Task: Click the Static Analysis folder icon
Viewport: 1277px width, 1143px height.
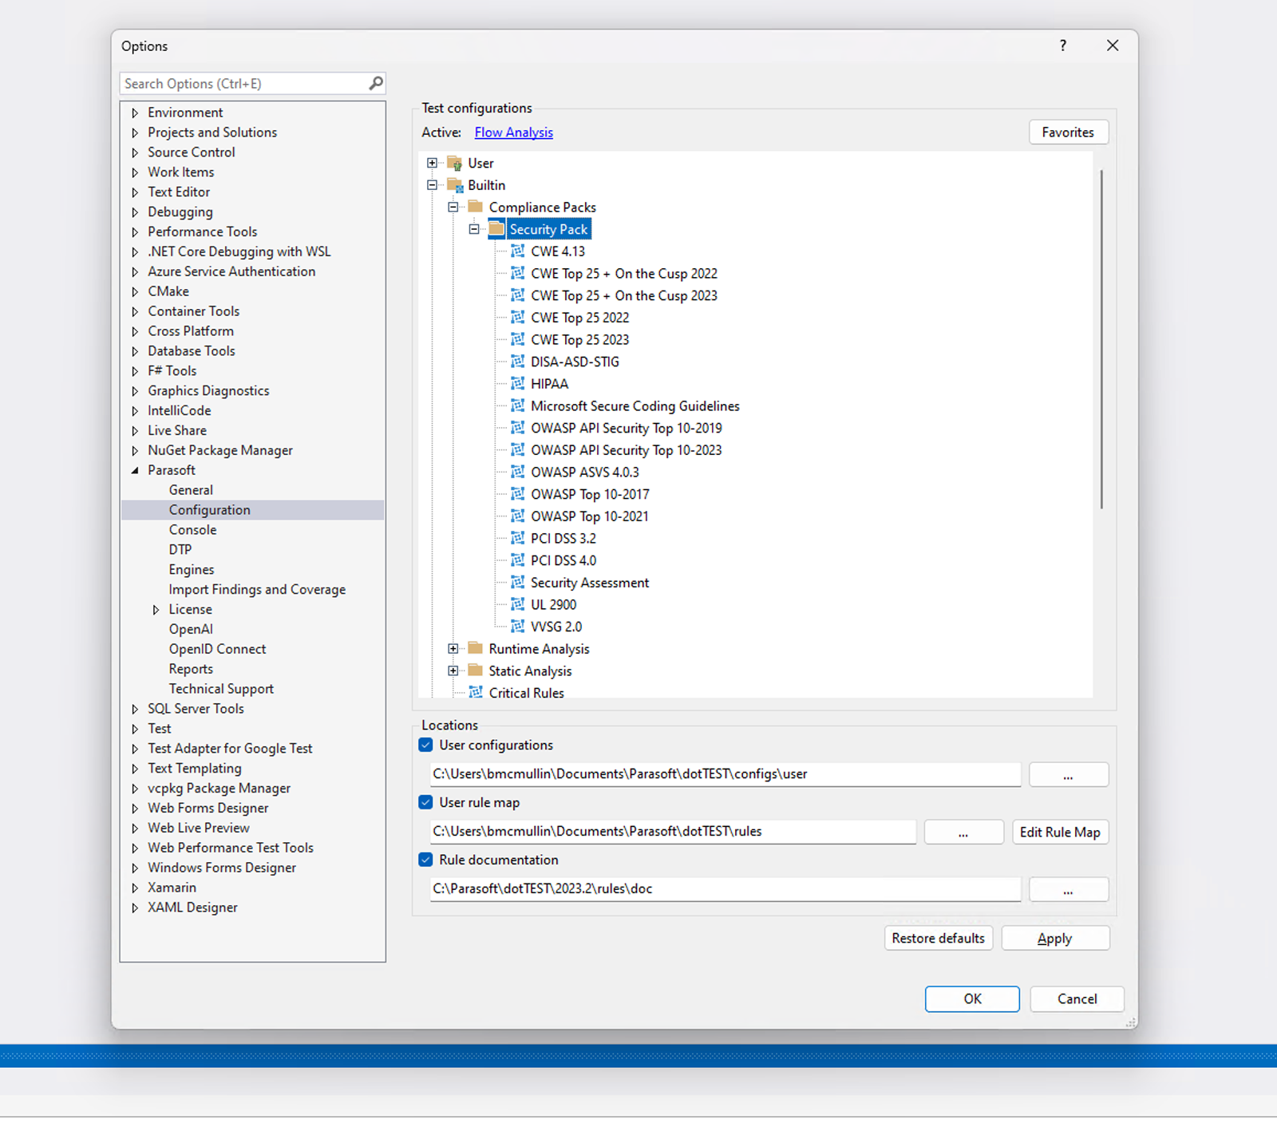Action: click(x=476, y=670)
